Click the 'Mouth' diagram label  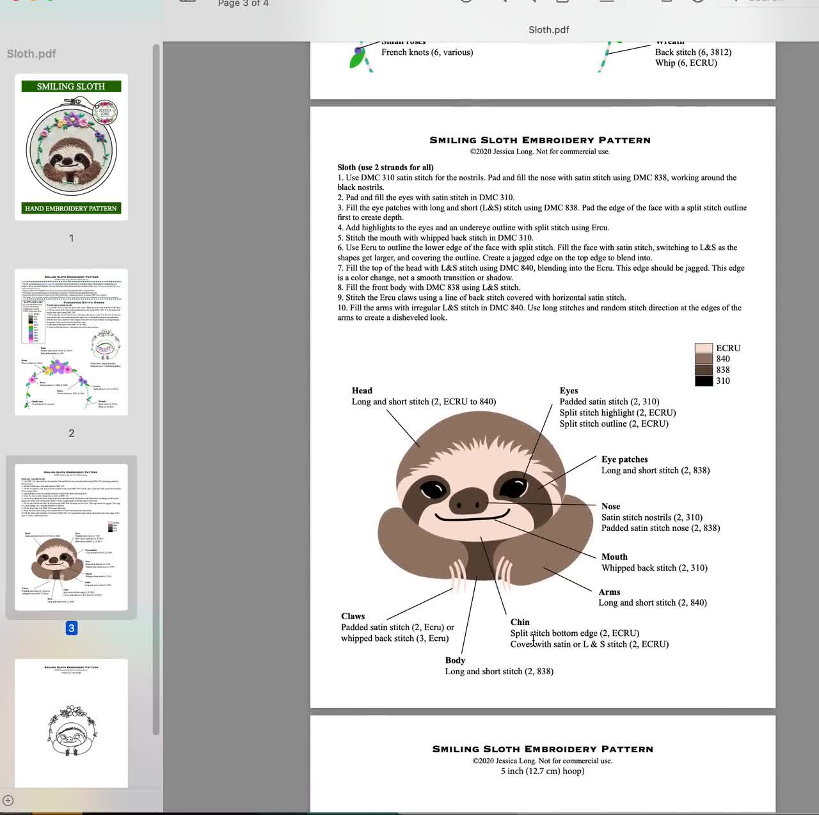pyautogui.click(x=614, y=557)
